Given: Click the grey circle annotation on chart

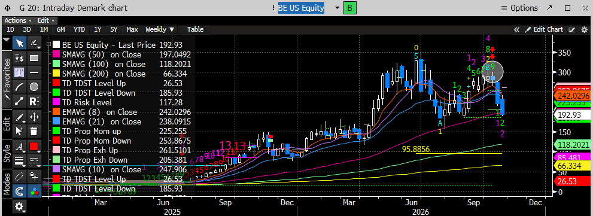Looking at the screenshot, I should pos(493,71).
